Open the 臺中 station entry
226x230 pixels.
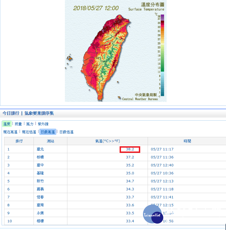[x=40, y=165]
